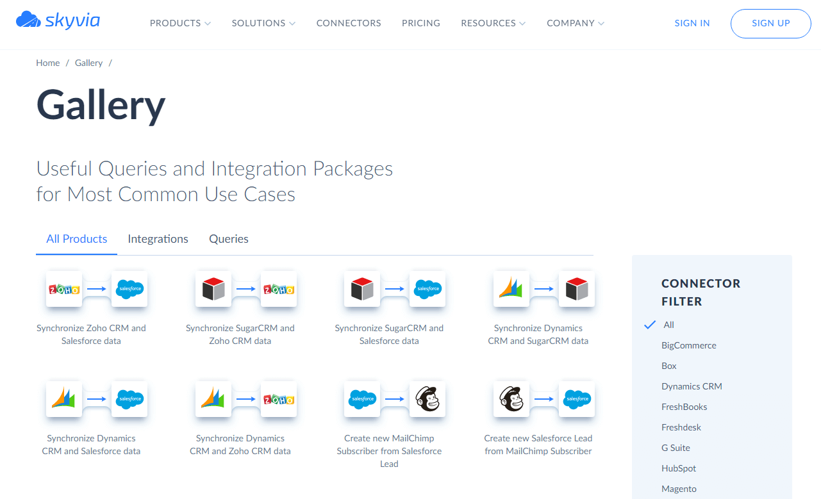Filter by Magento connector
This screenshot has height=499, width=821.
[x=679, y=489]
